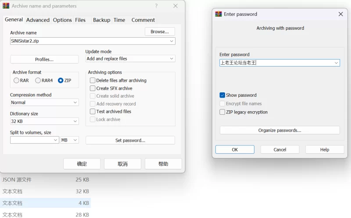Viewport: 351px width, 218px height.
Task: Close the Archive name and parameters dialog
Action: tap(175, 6)
